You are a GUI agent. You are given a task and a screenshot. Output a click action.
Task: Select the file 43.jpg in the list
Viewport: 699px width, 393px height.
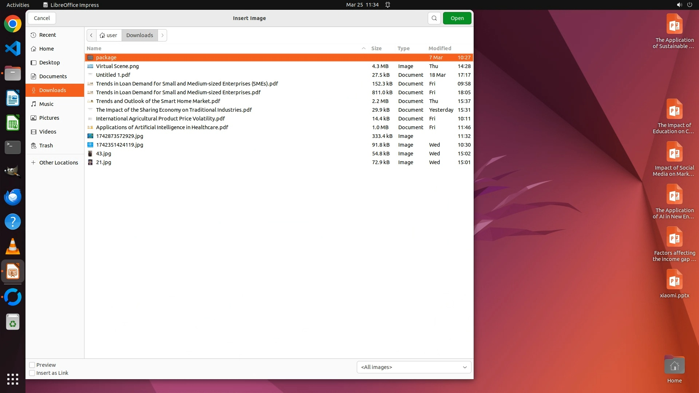tap(104, 154)
